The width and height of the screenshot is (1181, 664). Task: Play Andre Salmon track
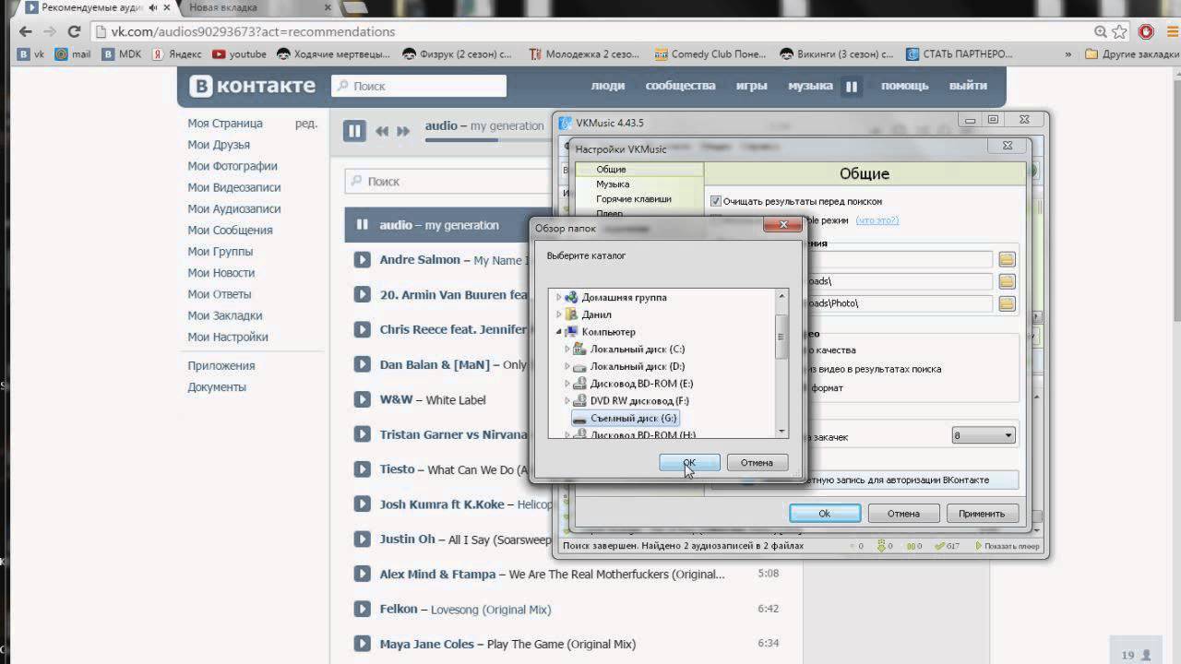pos(363,260)
